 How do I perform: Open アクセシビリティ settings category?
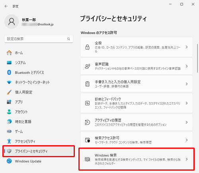point(39,141)
